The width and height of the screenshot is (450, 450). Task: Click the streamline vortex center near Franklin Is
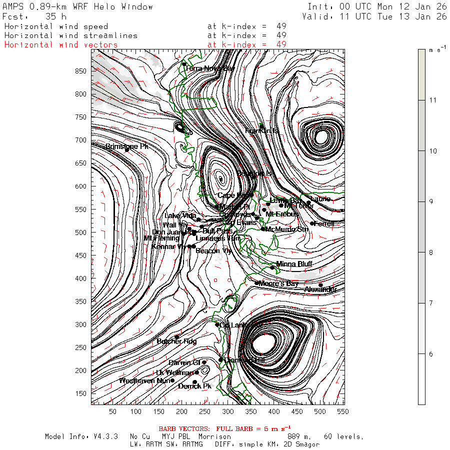[321, 137]
